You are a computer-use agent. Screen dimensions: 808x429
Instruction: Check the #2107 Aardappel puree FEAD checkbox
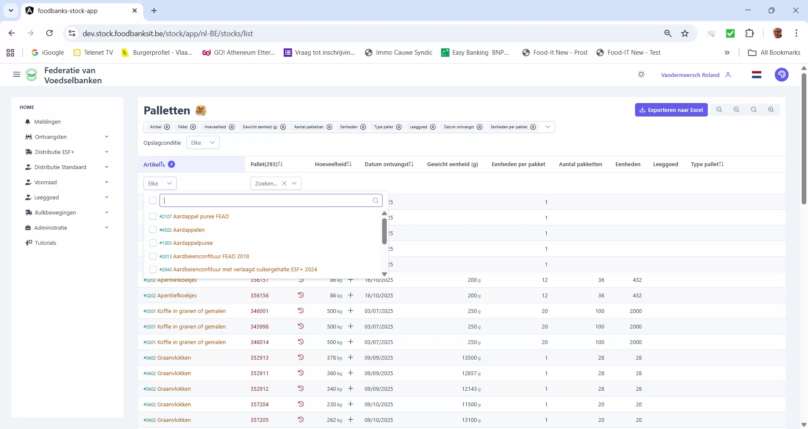click(x=153, y=216)
